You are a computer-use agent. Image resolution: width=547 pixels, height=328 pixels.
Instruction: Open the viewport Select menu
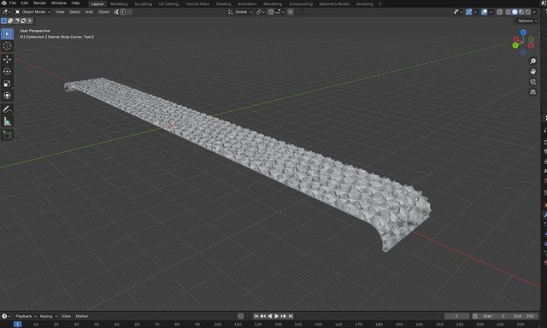74,12
